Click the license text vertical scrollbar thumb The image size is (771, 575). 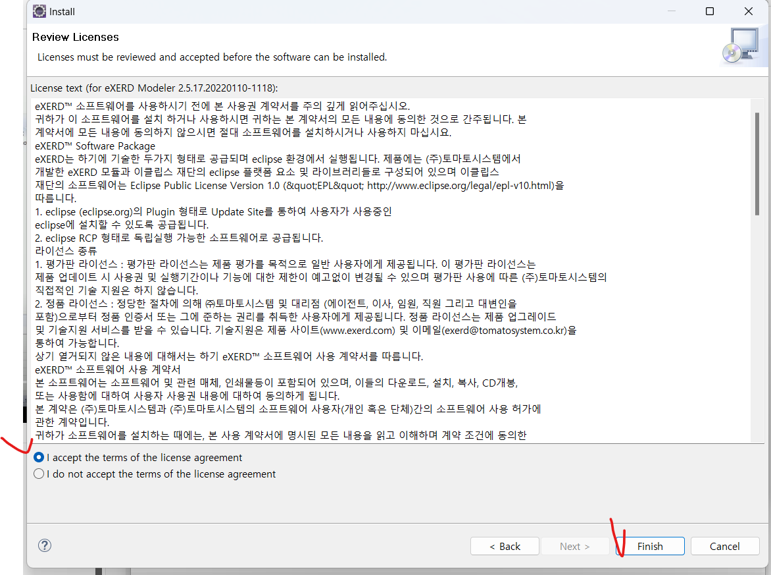point(757,163)
